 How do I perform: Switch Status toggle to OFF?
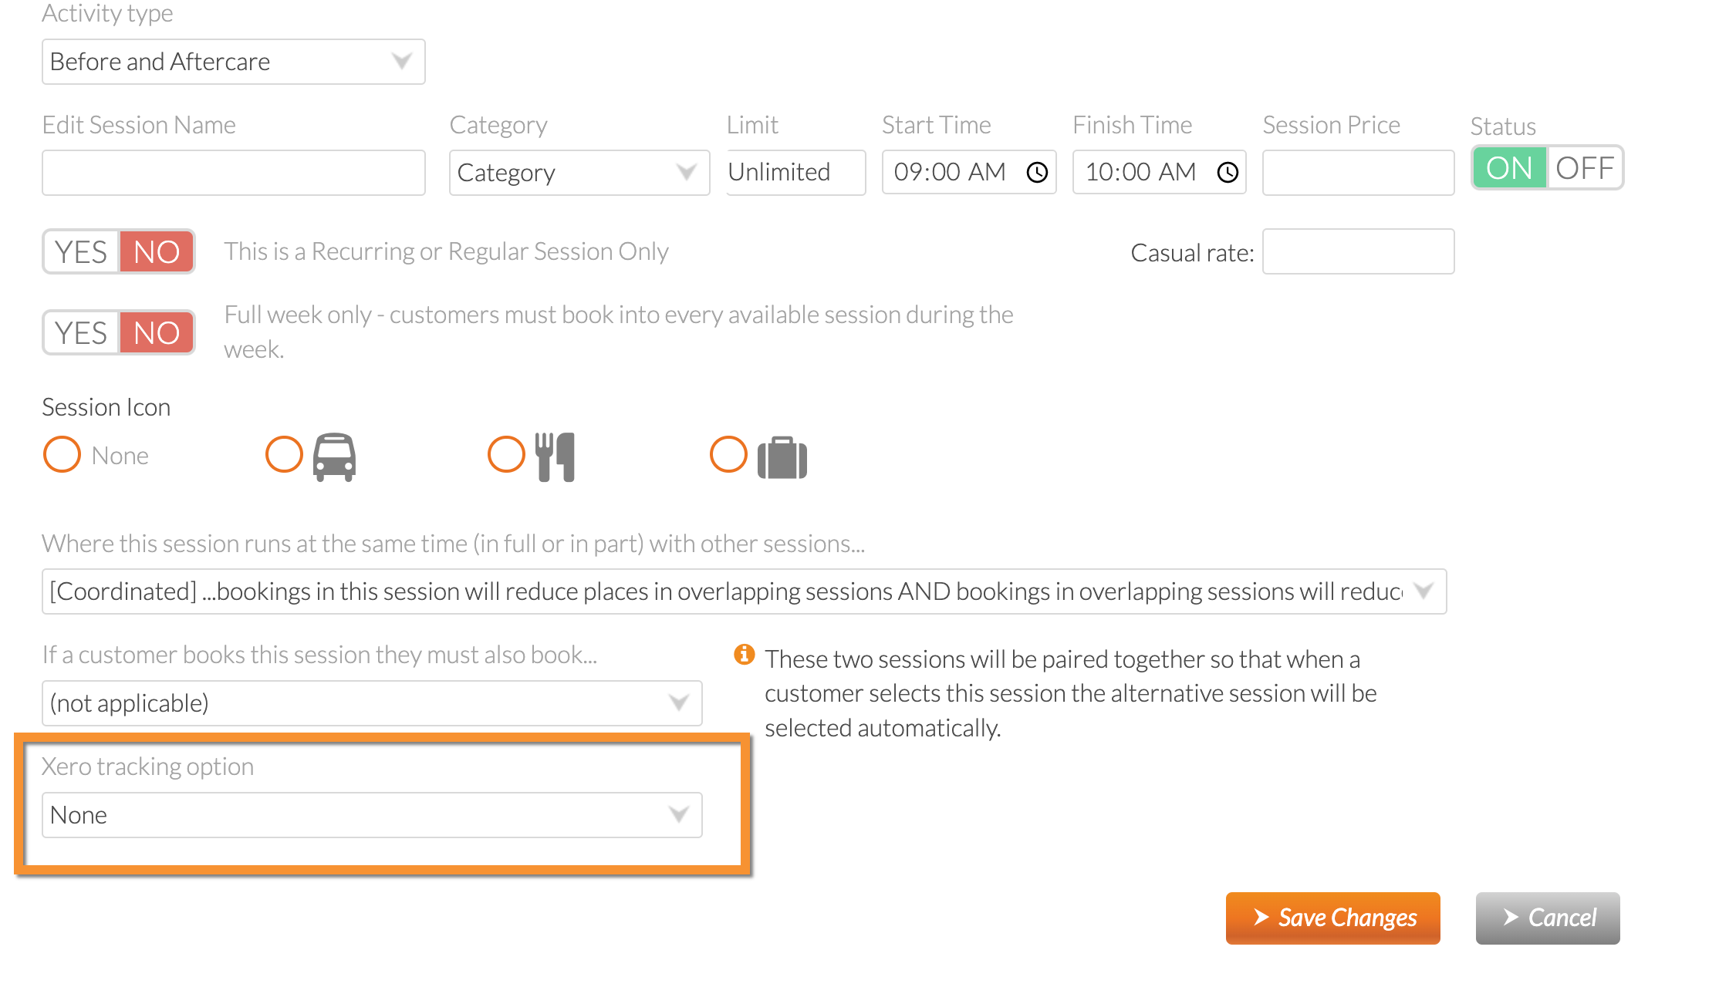(1584, 168)
